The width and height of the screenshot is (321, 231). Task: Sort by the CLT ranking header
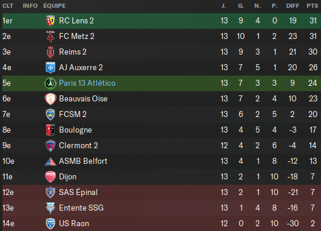tap(8, 6)
